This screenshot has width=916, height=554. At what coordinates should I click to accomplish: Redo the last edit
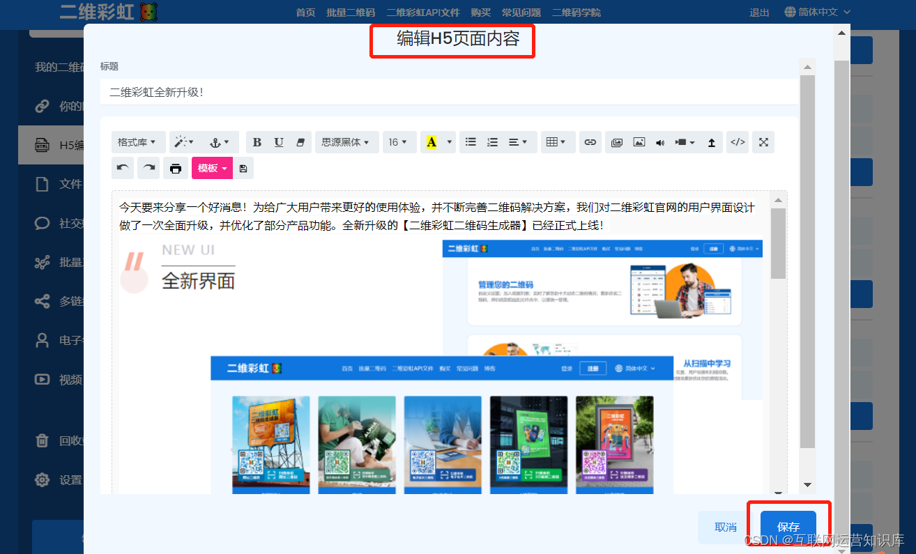148,168
